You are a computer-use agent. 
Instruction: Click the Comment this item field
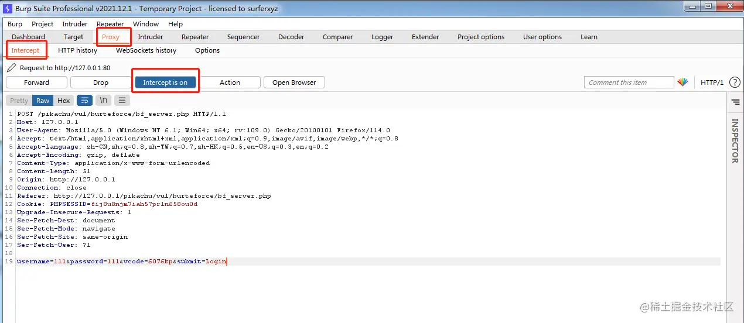tap(629, 83)
